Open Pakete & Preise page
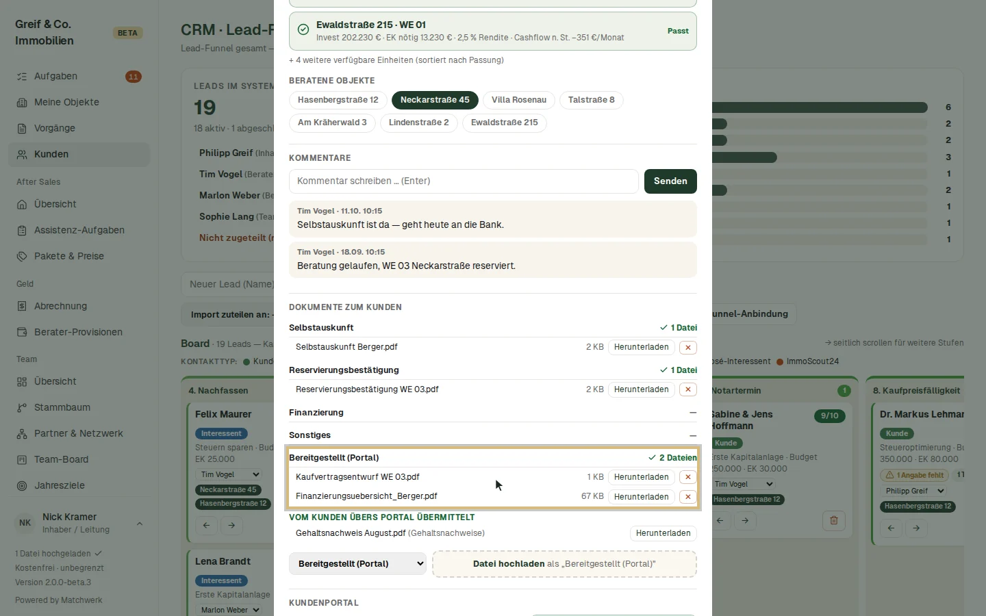Image resolution: width=986 pixels, height=616 pixels. [79, 257]
